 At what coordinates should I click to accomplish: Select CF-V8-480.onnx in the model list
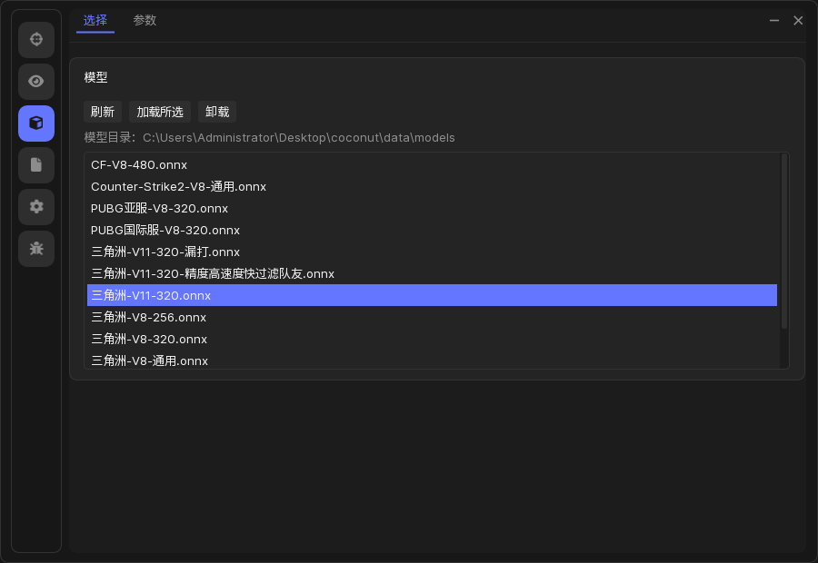click(x=432, y=164)
